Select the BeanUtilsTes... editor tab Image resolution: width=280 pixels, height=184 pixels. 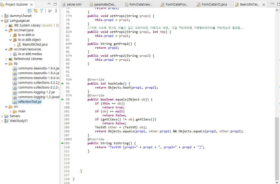point(248,5)
